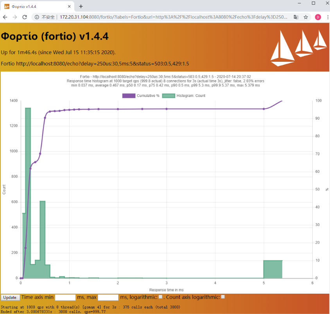
Task: Click the 'Up for 1m46.4s' uptime text
Action: tap(58, 52)
